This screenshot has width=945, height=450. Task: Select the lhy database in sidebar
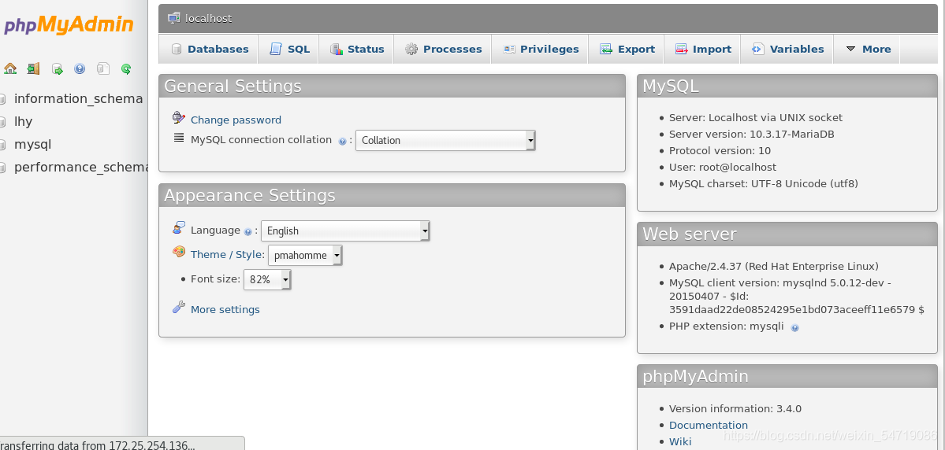(x=23, y=121)
